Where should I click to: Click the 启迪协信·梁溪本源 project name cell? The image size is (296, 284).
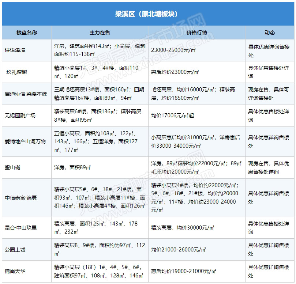[26, 94]
